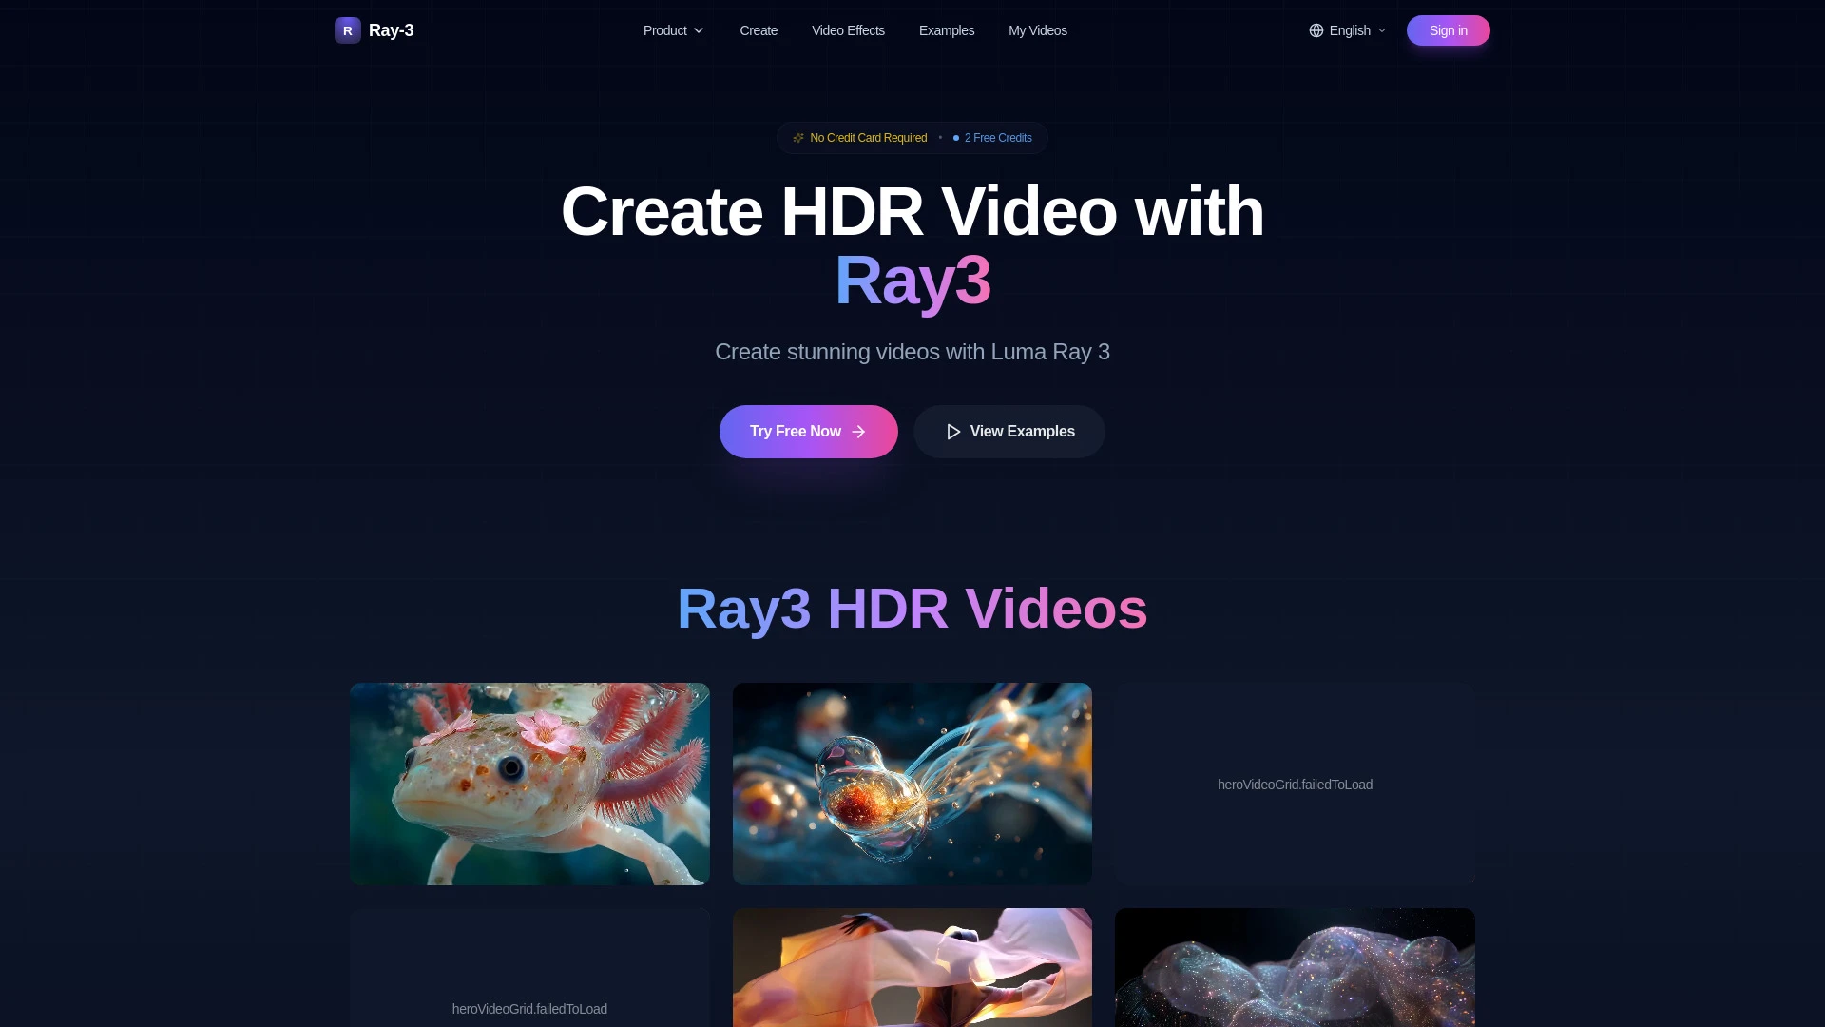Screen dimensions: 1825x1027
Task: Click the sparkle icon in the credits badge
Action: point(798,138)
